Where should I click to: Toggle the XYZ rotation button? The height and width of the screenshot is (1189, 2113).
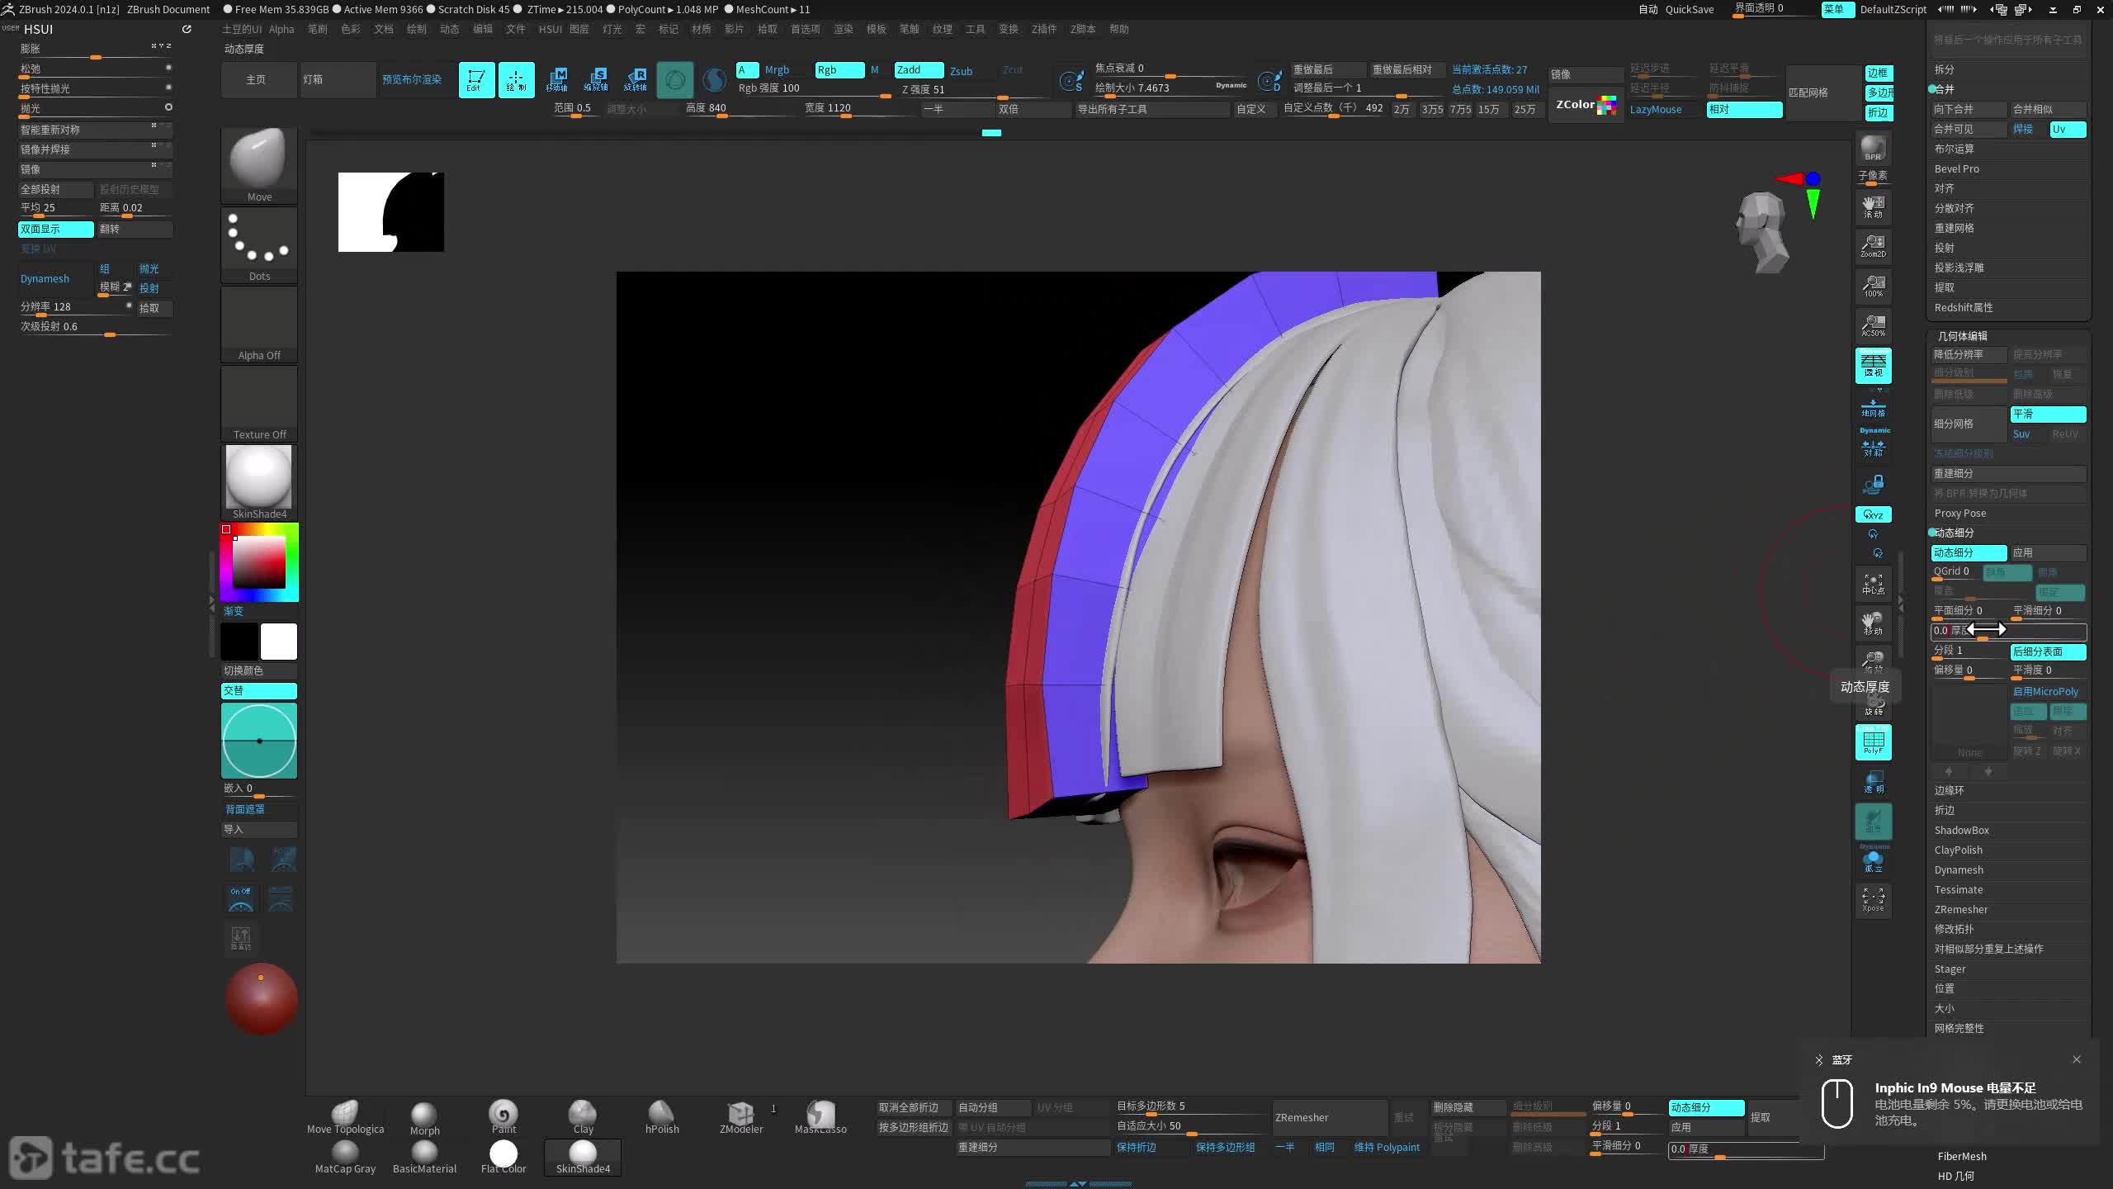[x=1873, y=514]
